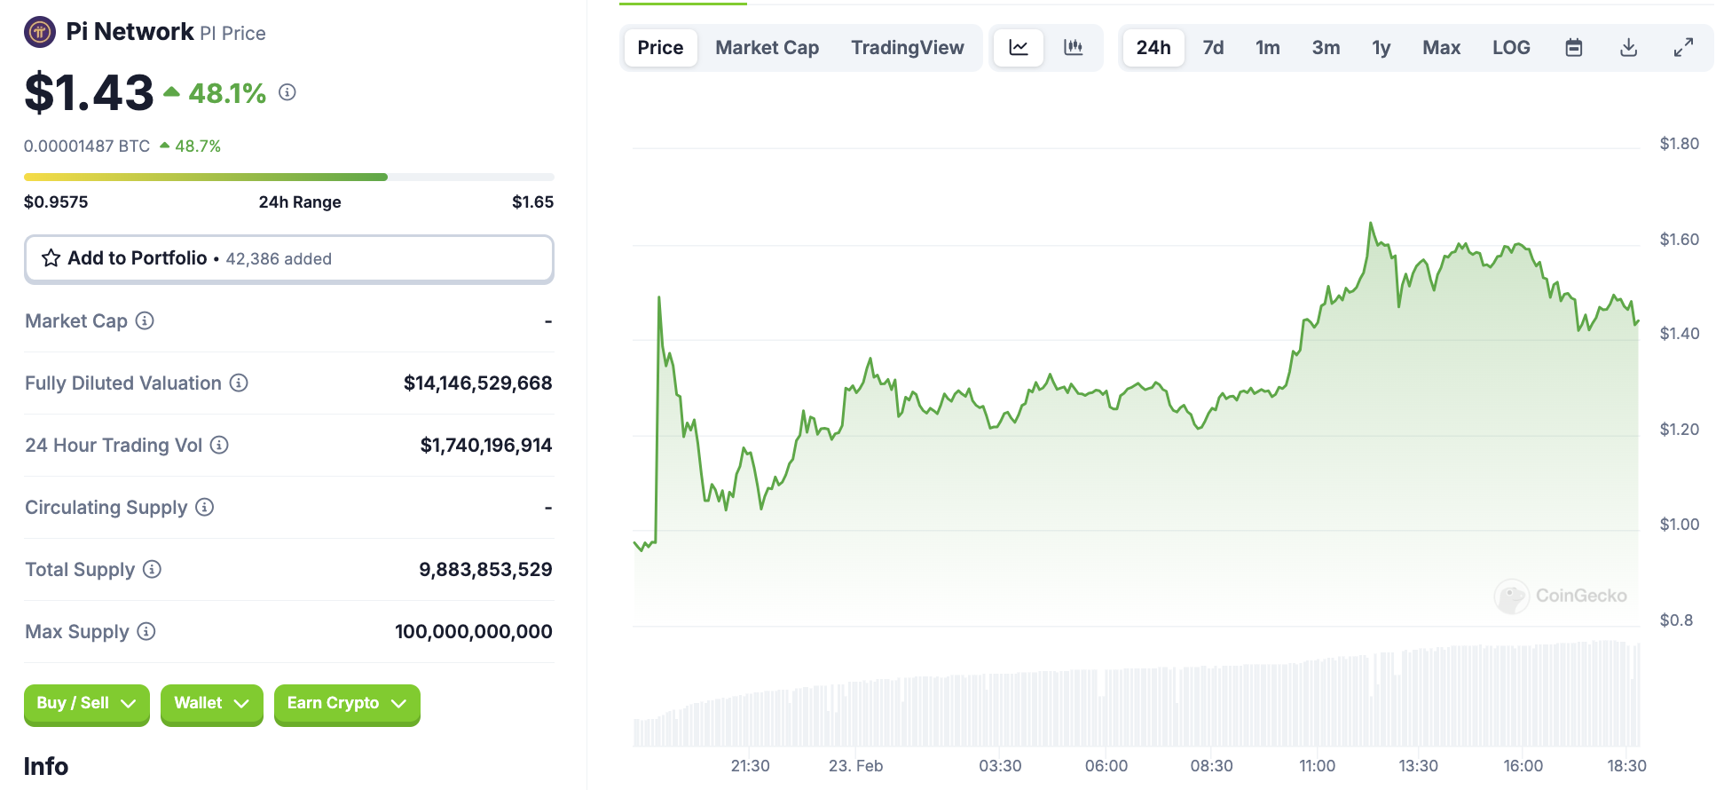The height and width of the screenshot is (790, 1716).
Task: Click the Fully Diluted Valuation info icon
Action: click(239, 383)
